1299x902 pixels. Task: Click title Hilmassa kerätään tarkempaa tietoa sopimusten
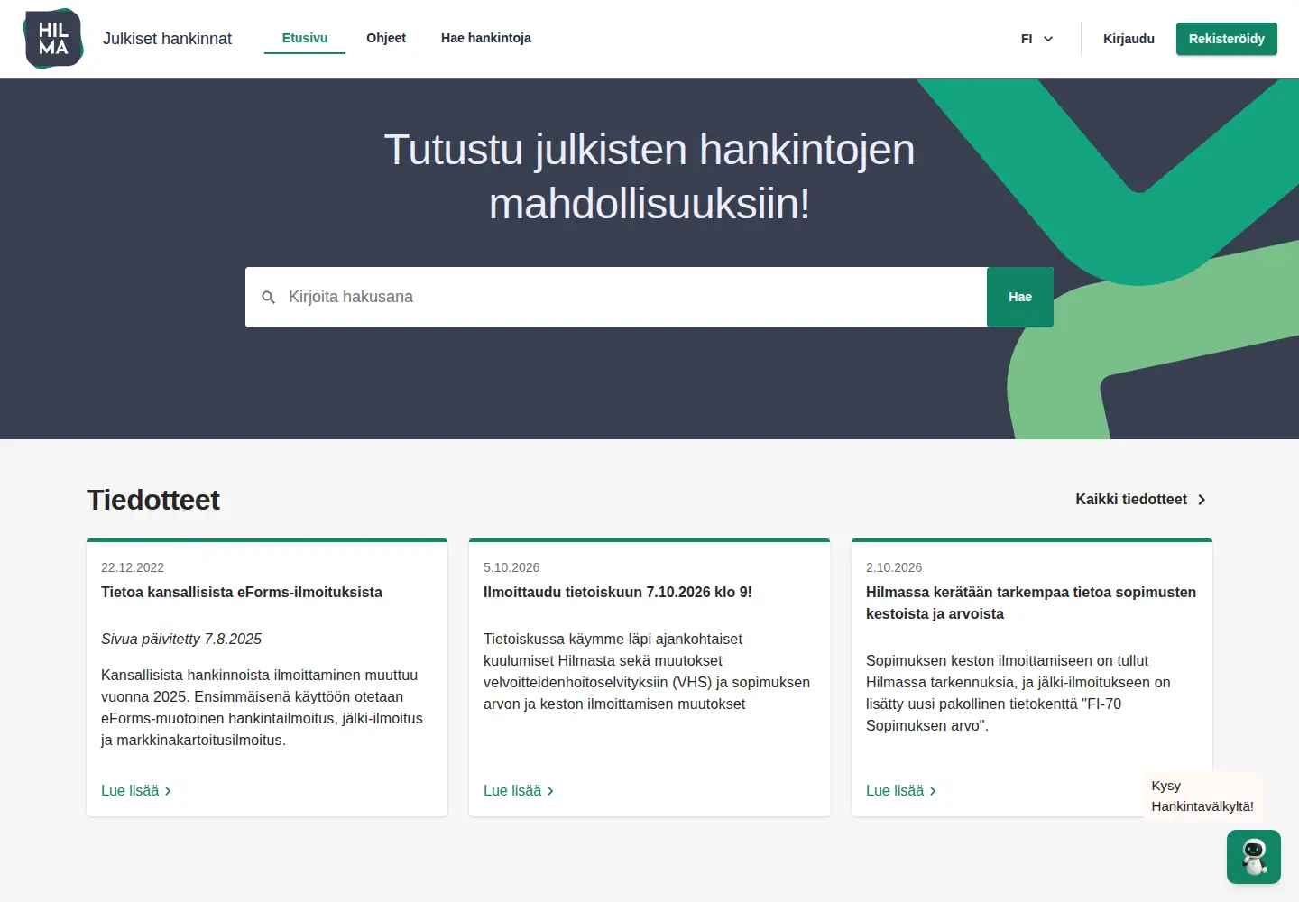(x=1031, y=603)
